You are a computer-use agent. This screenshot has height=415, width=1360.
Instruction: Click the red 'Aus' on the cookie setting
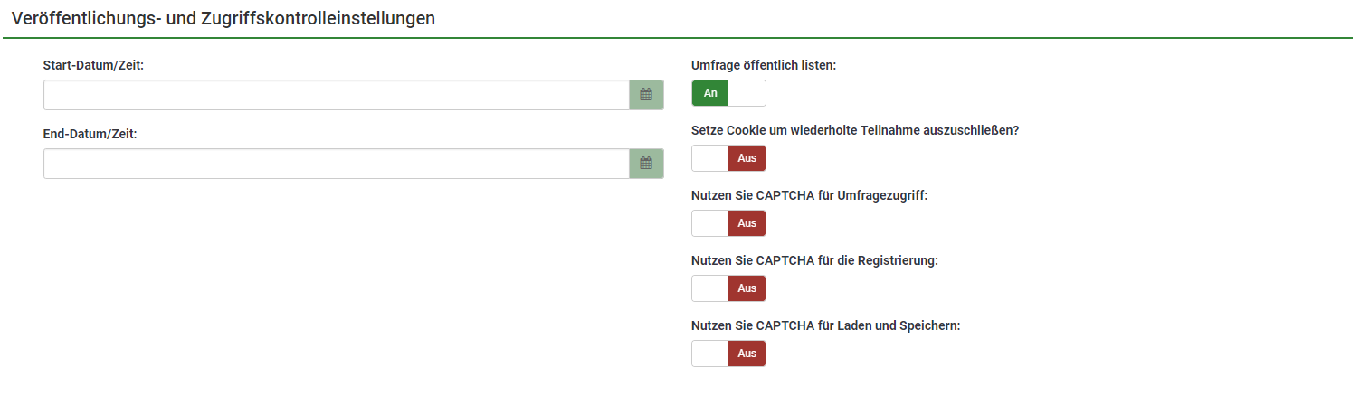[x=747, y=158]
